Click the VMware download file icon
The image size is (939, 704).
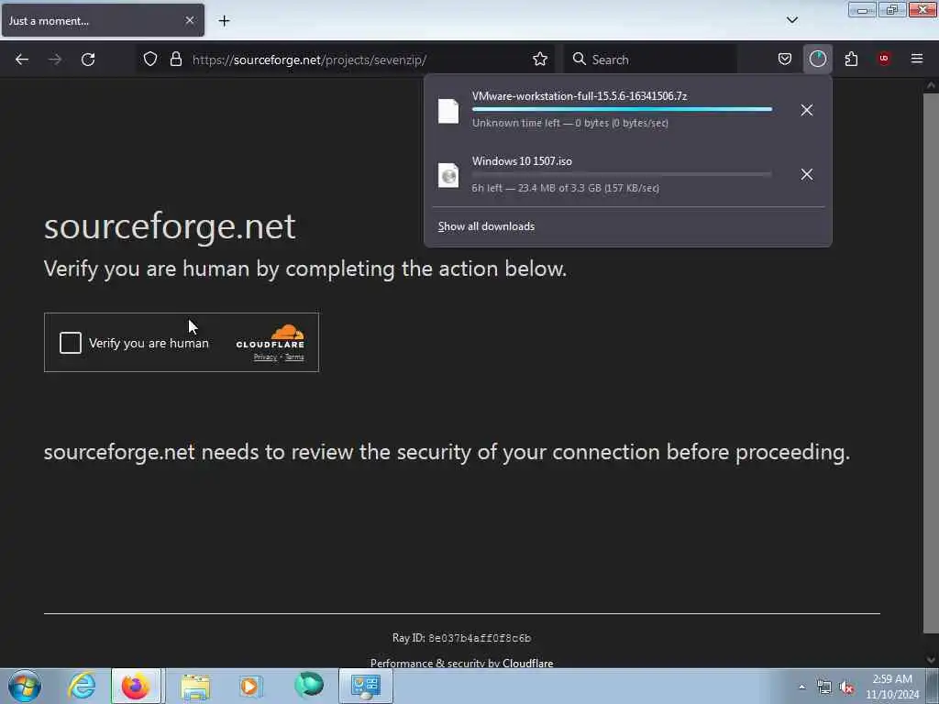448,111
